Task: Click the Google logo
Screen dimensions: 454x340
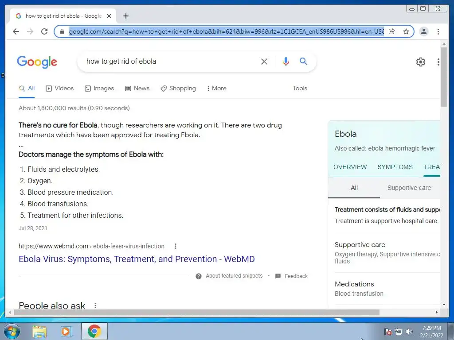Action: 37,62
